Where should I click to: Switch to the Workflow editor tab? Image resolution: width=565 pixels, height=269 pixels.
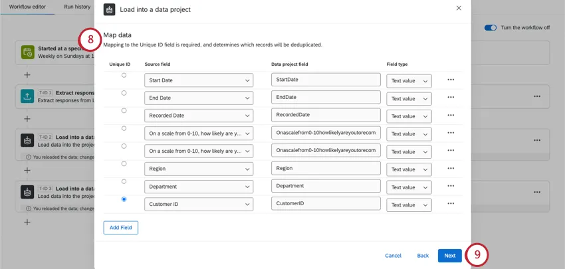click(x=29, y=7)
